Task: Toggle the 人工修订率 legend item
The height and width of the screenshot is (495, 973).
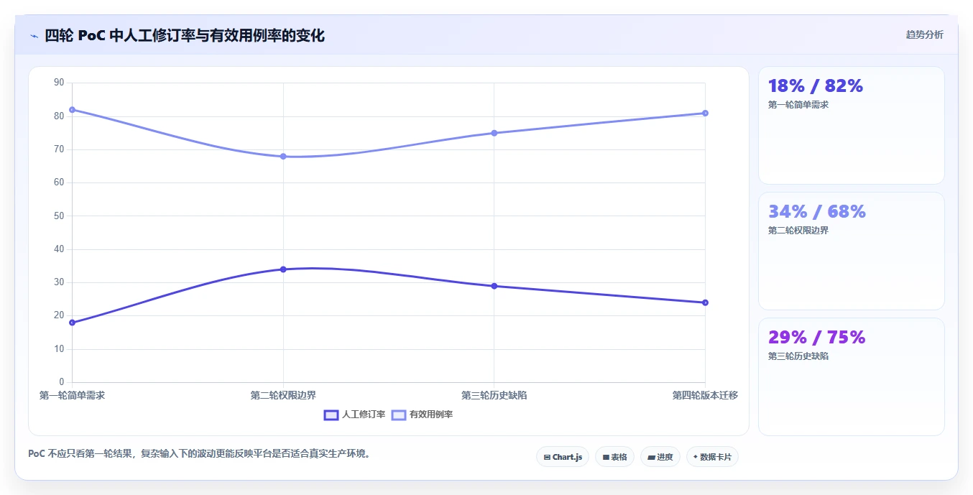Action: coord(354,415)
